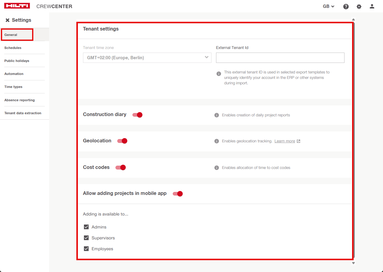Click info icon next to Cost codes description
The image size is (383, 272).
point(217,168)
